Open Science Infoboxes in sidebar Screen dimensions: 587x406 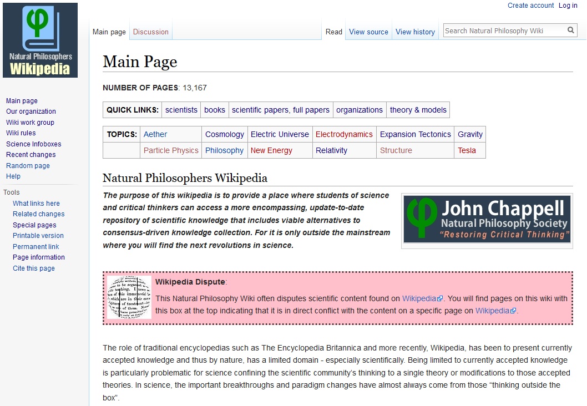(x=33, y=144)
